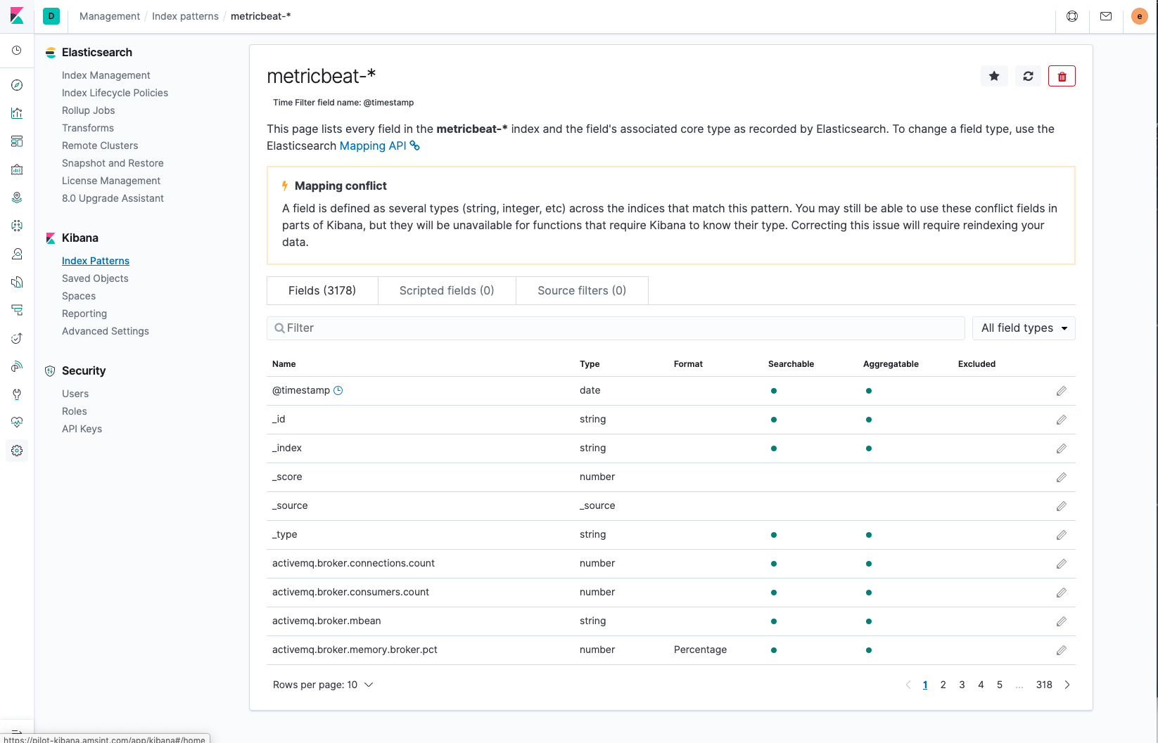Open API Keys under Security
The width and height of the screenshot is (1158, 743).
coord(82,429)
